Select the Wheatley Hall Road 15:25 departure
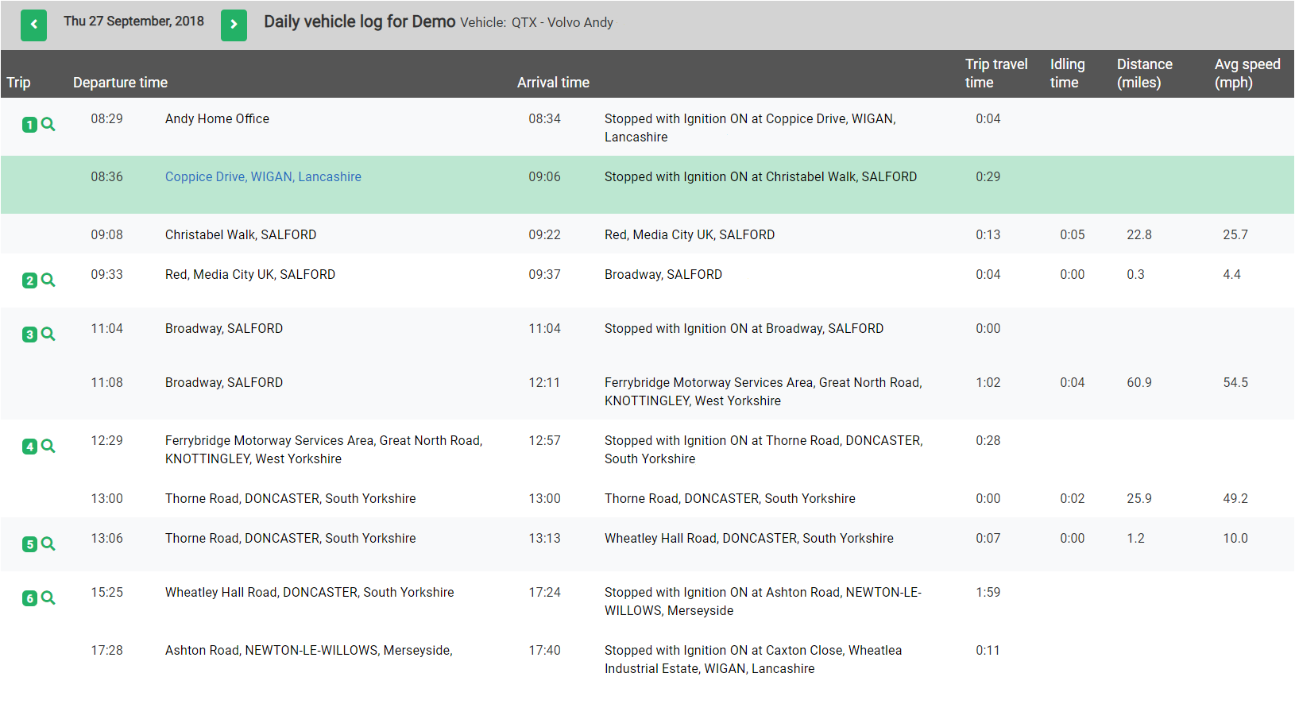1295x704 pixels. point(309,593)
